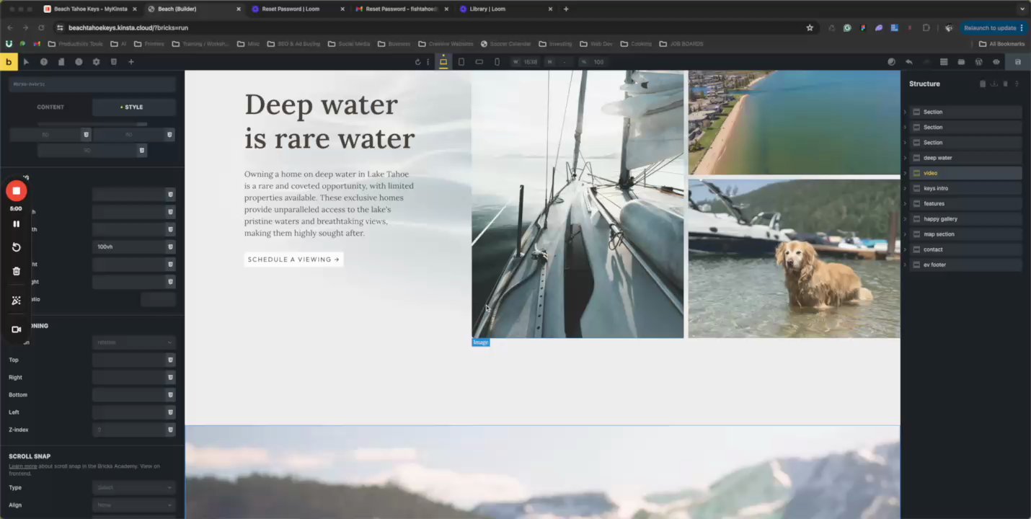Click the plus icon to add element
Image resolution: width=1031 pixels, height=519 pixels.
click(131, 62)
